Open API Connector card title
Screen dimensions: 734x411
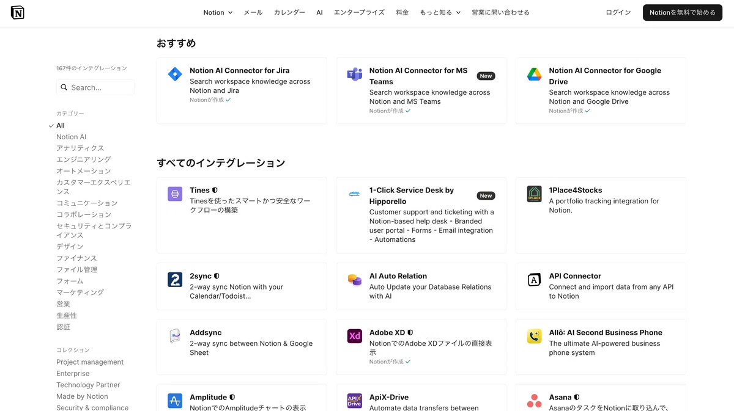click(575, 276)
